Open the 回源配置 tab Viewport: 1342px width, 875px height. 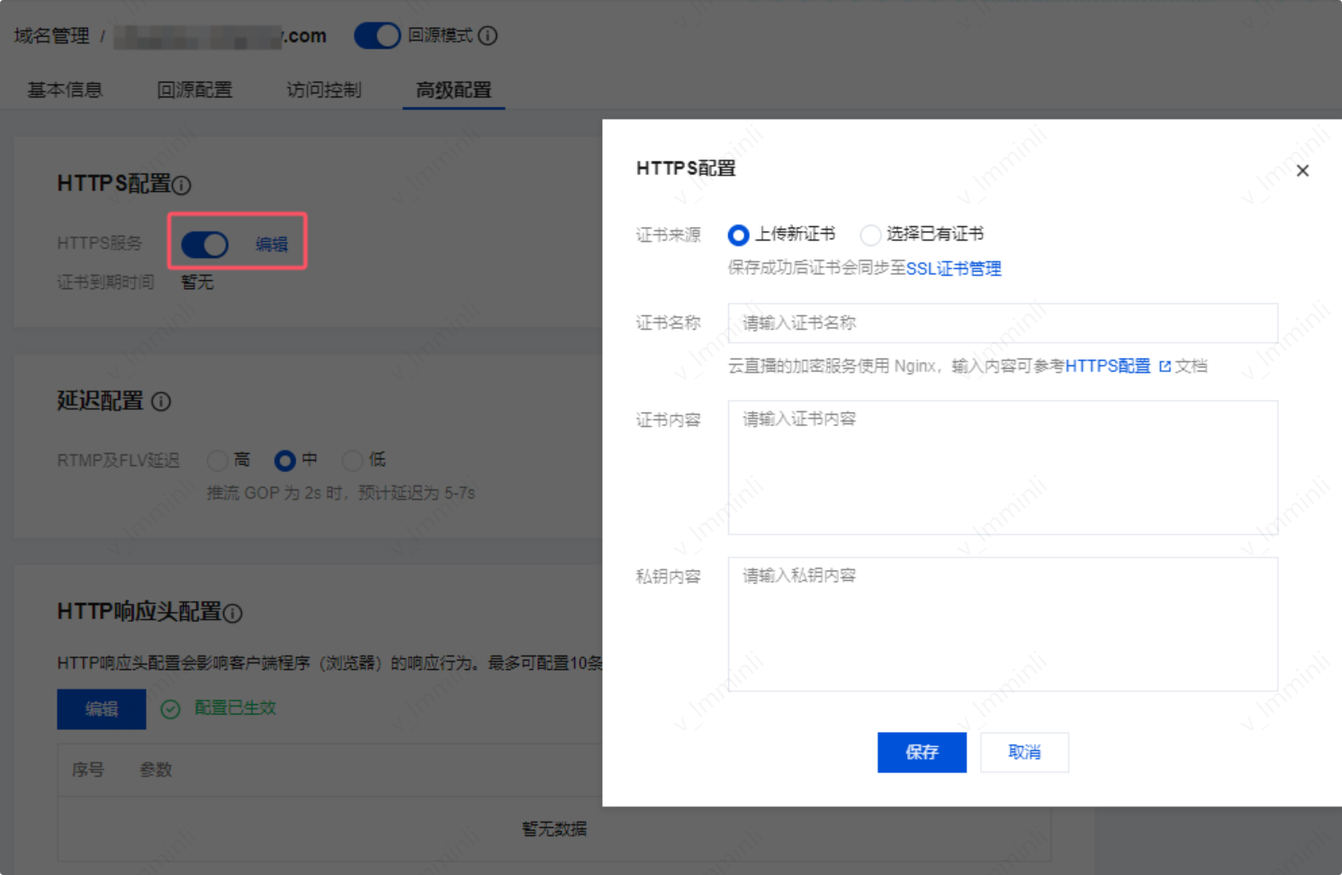(x=194, y=90)
